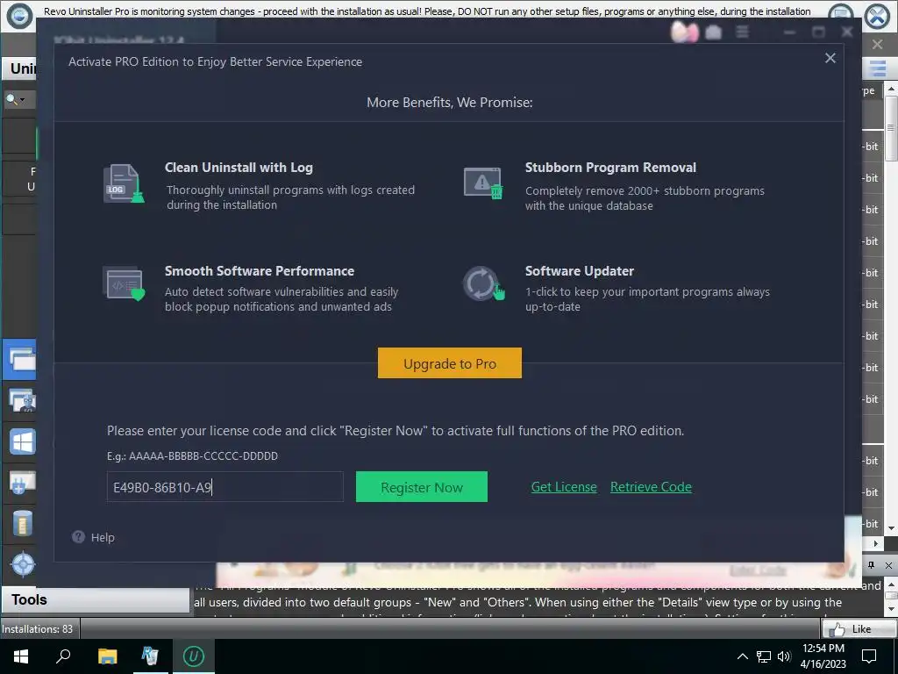Click the Revo hamburger menu icon at right
898x674 pixels.
pyautogui.click(x=877, y=68)
